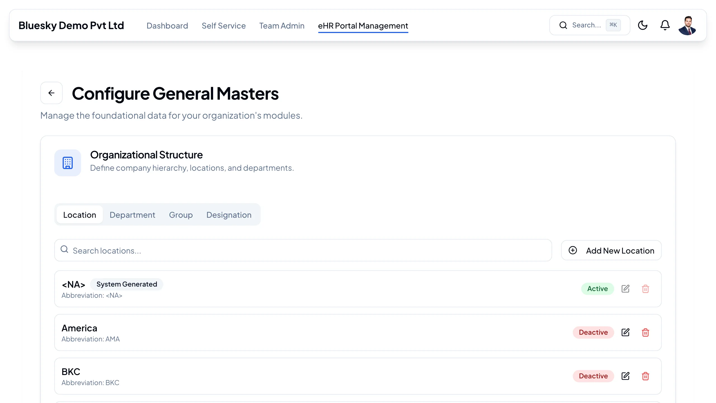Delete the <NA> location

point(646,289)
